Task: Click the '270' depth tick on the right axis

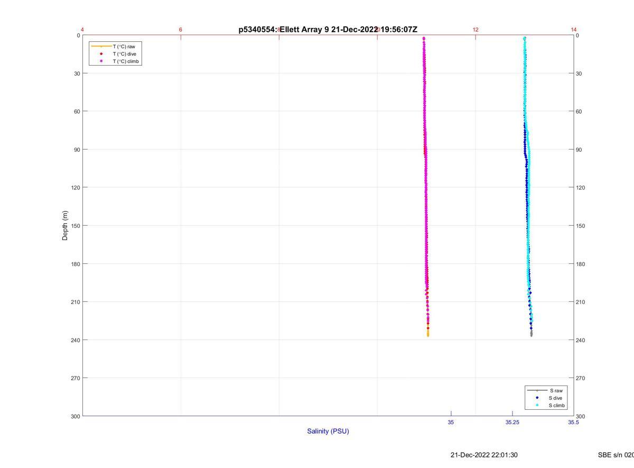Action: 581,378
